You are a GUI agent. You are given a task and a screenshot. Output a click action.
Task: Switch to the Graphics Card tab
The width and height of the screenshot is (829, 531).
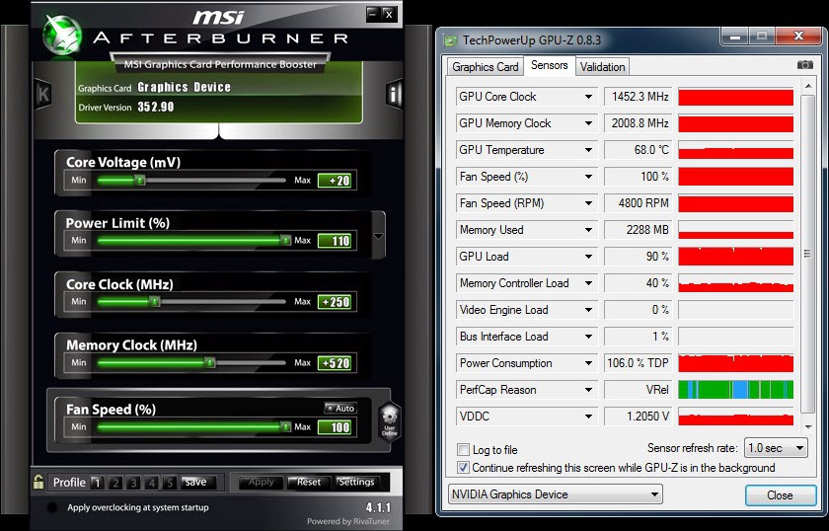pyautogui.click(x=485, y=67)
